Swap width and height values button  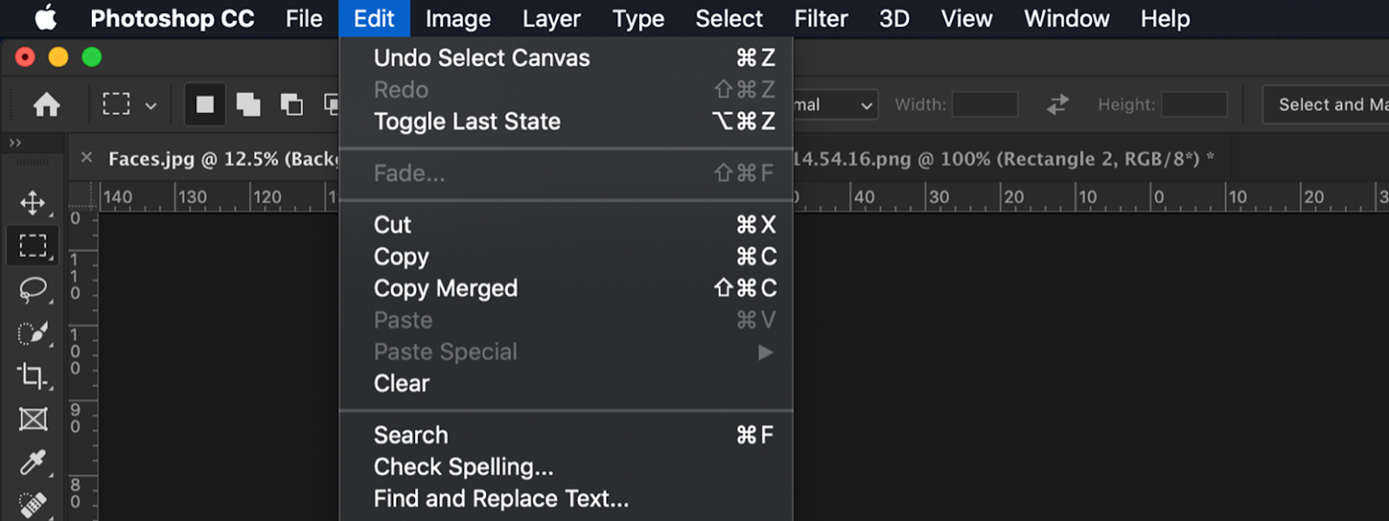[1057, 105]
